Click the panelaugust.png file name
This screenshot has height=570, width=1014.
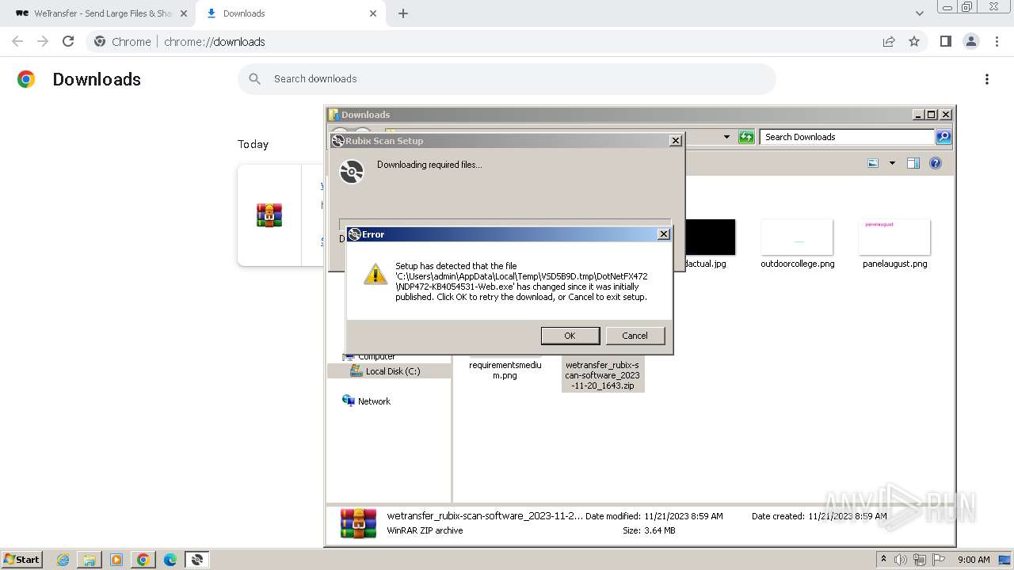(x=894, y=264)
